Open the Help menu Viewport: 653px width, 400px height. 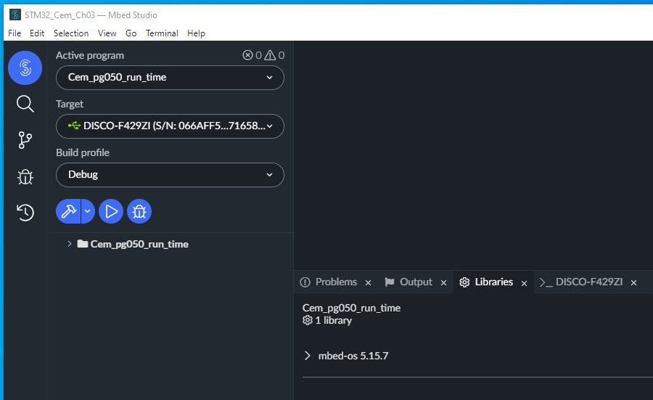point(196,33)
